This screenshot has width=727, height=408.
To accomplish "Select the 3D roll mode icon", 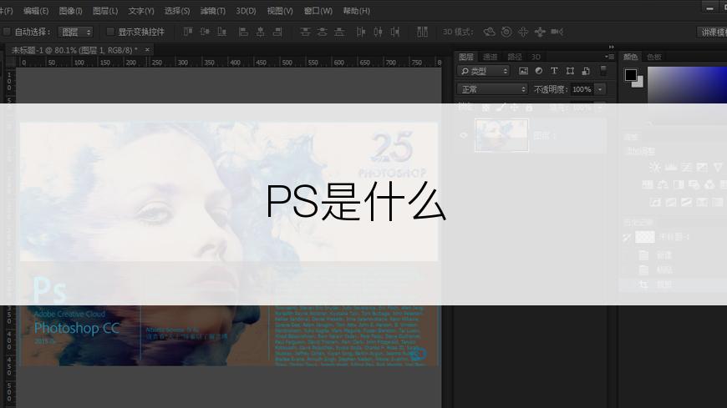I will click(x=506, y=32).
